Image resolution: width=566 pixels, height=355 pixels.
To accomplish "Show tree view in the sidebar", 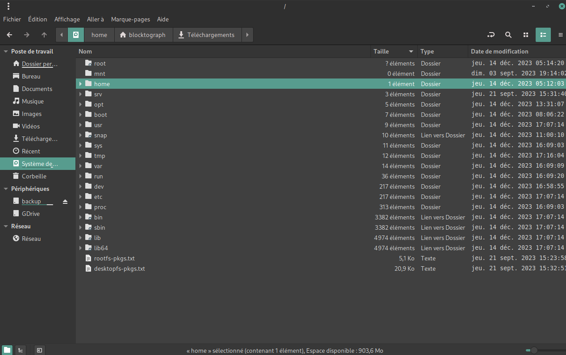I will tap(21, 350).
